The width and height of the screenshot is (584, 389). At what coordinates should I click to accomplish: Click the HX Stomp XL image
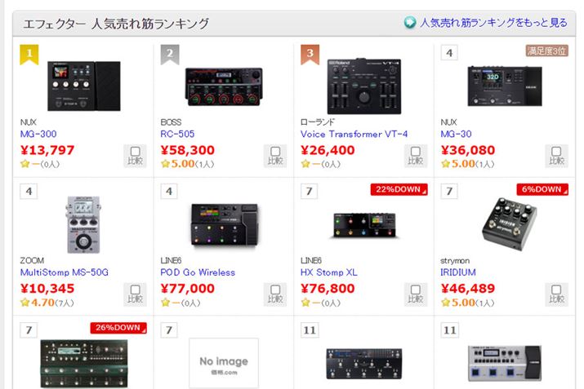[x=364, y=225]
